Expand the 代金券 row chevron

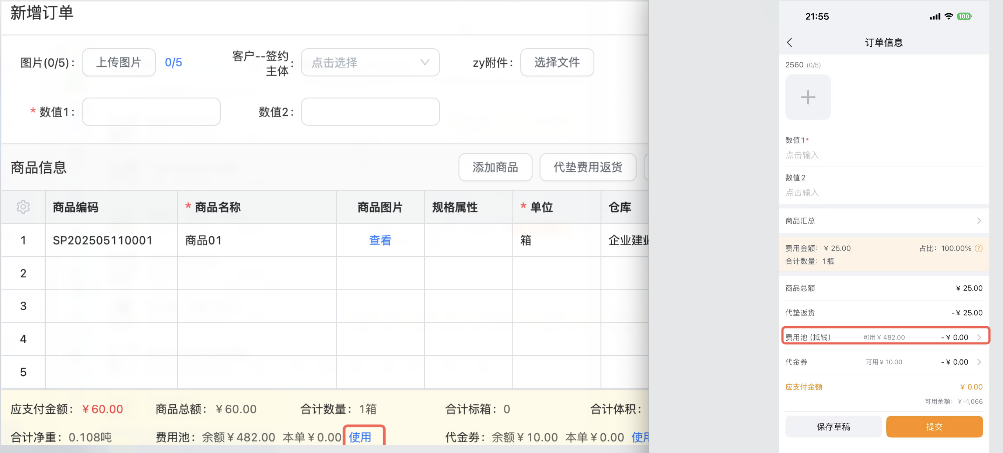tap(979, 362)
